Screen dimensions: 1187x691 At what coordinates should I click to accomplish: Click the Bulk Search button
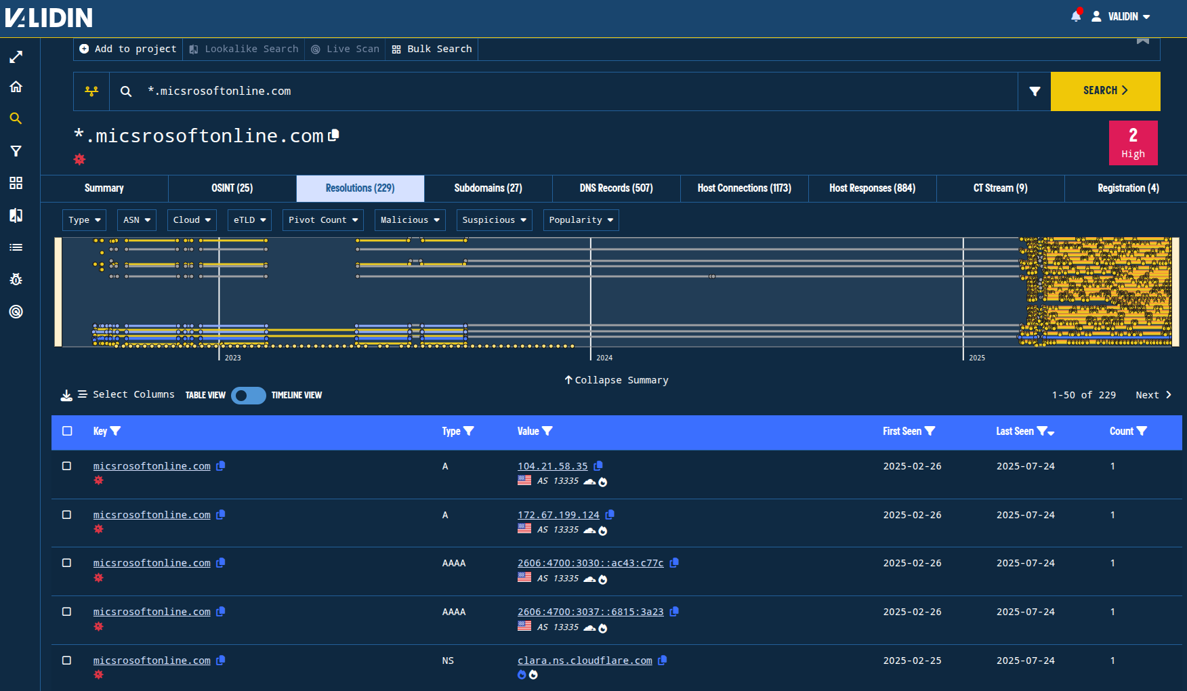pos(432,49)
